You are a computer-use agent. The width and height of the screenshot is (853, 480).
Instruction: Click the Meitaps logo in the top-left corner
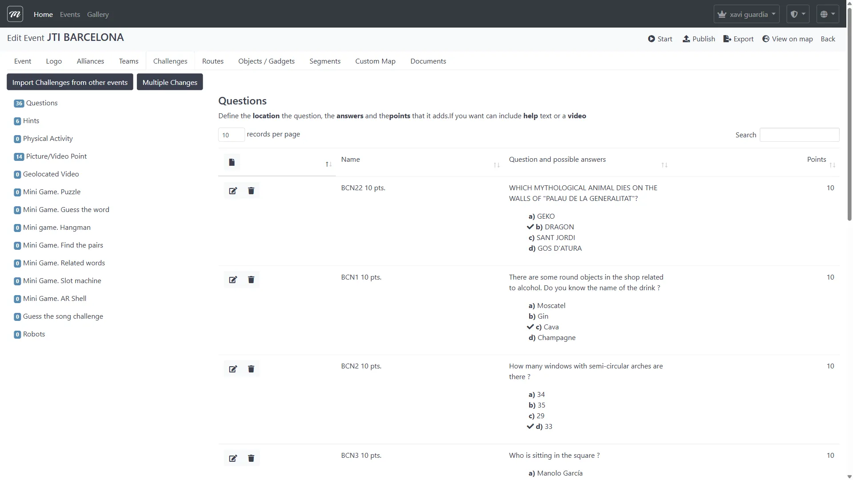(x=14, y=14)
